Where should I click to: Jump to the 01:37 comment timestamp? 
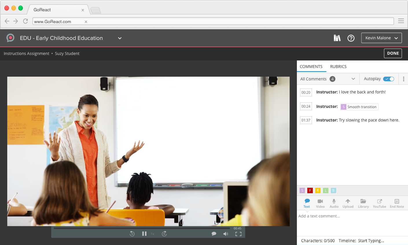pyautogui.click(x=306, y=120)
